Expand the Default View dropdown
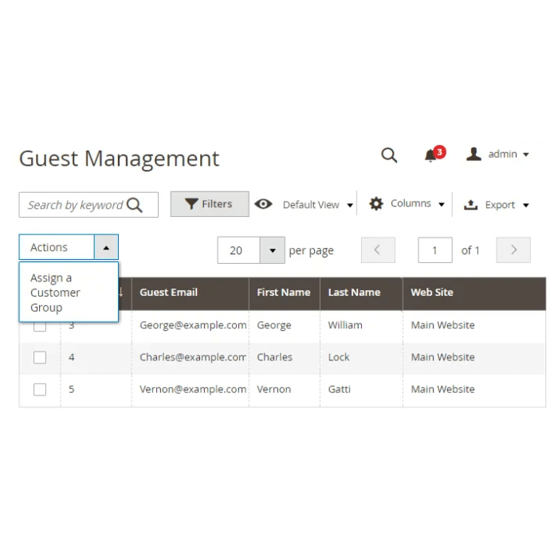The width and height of the screenshot is (558, 558). (x=318, y=205)
